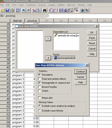Click the Print icon in toolbar
This screenshot has width=112, height=128.
(x=12, y=10)
